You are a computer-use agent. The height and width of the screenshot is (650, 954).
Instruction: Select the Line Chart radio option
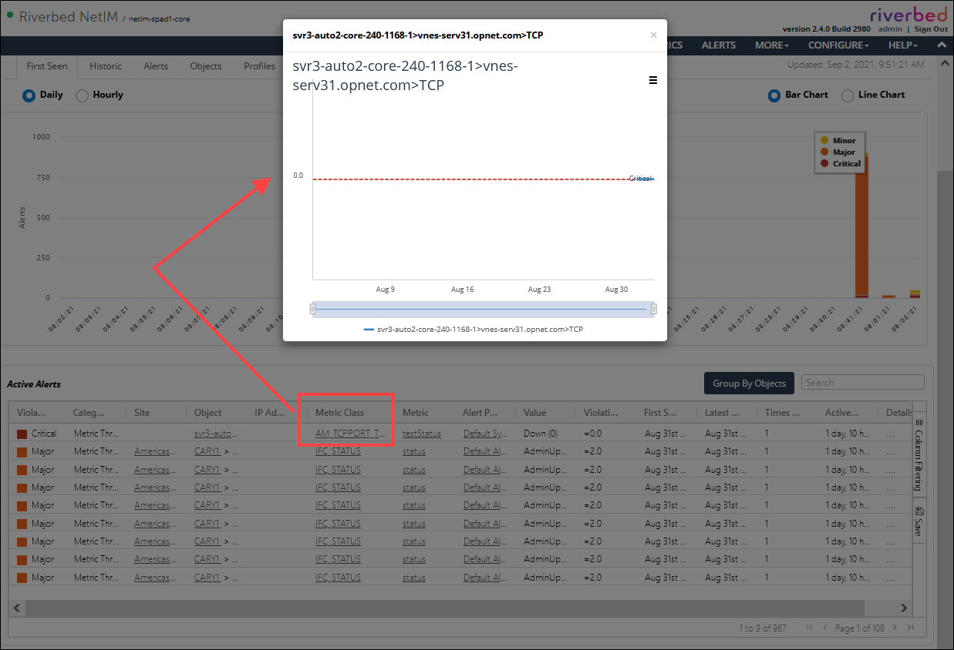(x=847, y=95)
